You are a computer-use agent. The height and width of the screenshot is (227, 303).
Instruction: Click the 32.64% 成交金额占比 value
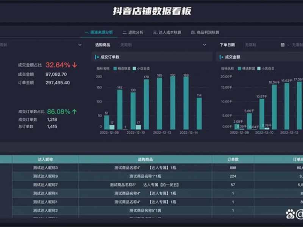coord(58,65)
